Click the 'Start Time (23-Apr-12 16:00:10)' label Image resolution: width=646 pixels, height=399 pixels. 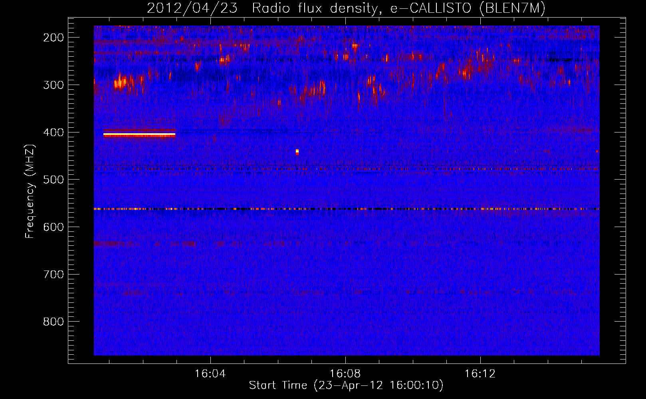(346, 385)
